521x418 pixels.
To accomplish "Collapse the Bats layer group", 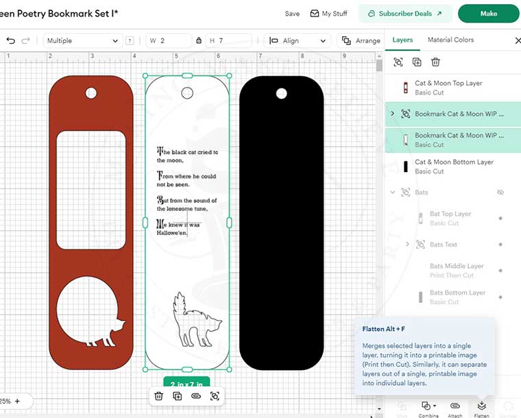I will tap(392, 193).
